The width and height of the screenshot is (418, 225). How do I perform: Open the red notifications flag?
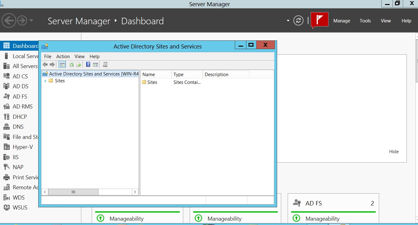pos(319,21)
